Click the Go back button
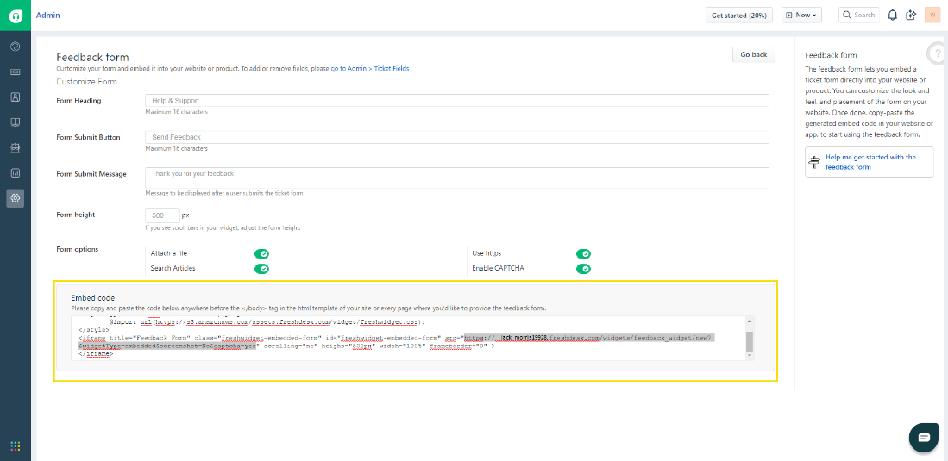 pyautogui.click(x=753, y=54)
